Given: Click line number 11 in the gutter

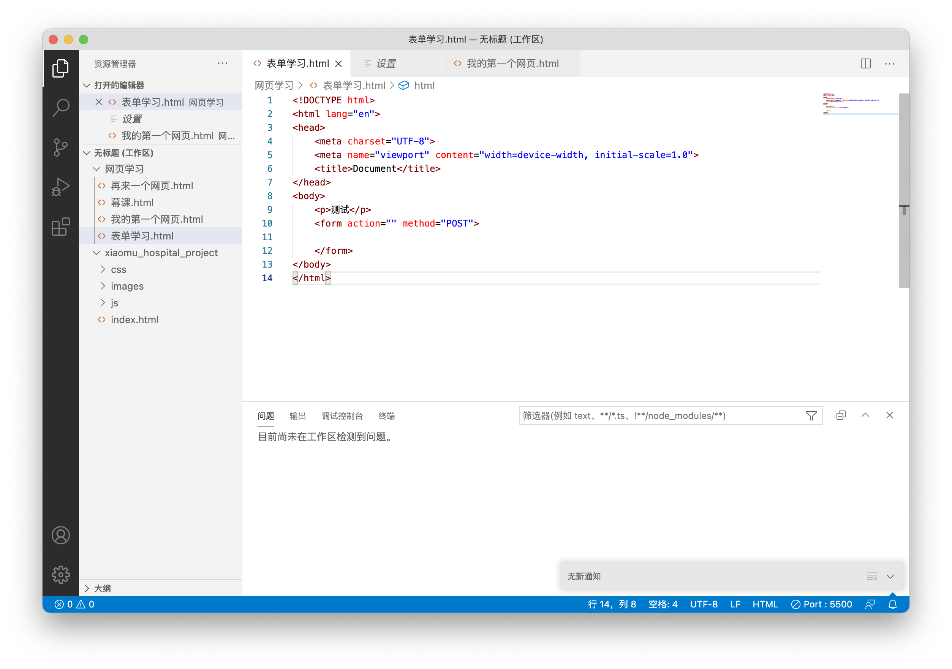Looking at the screenshot, I should (267, 237).
